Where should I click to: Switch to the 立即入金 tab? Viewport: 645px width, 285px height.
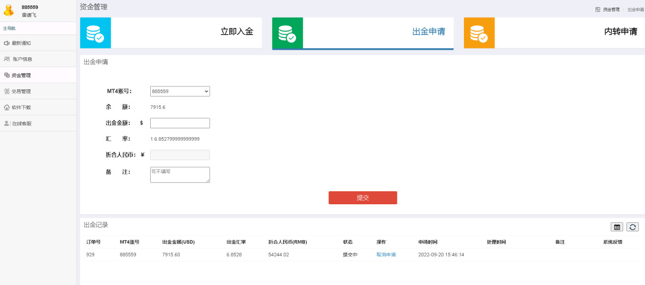(x=237, y=32)
